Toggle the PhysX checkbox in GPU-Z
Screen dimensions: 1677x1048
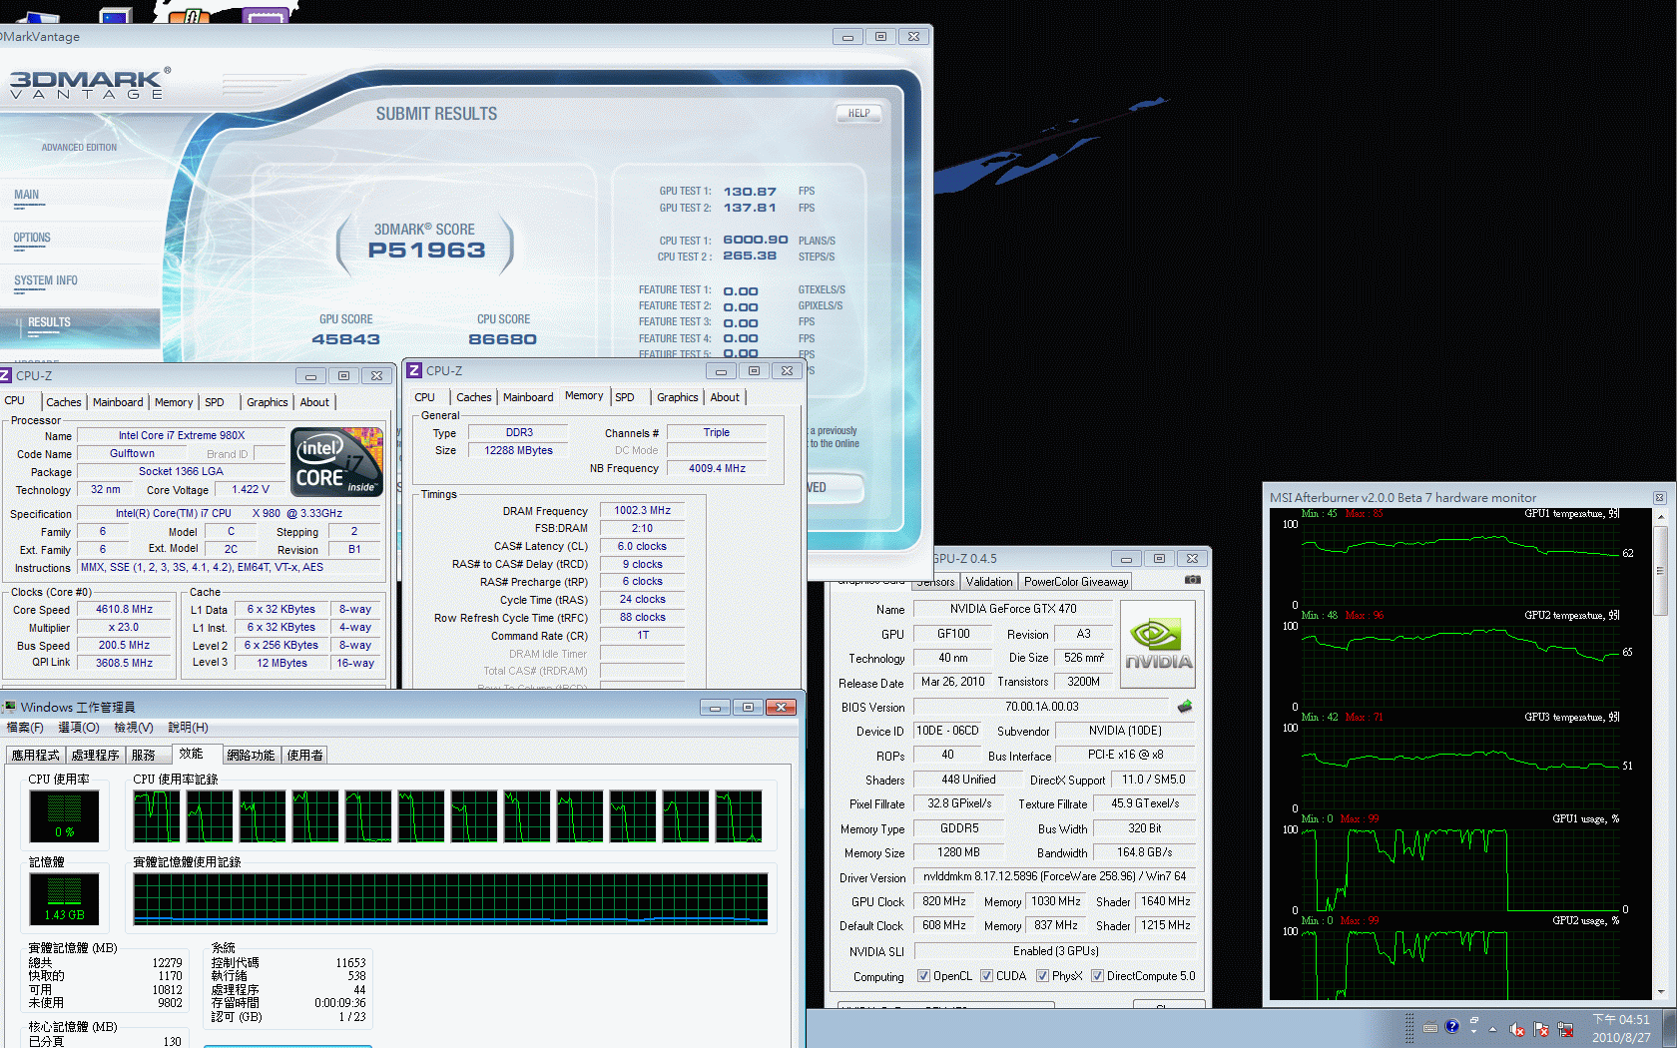pos(1042,976)
